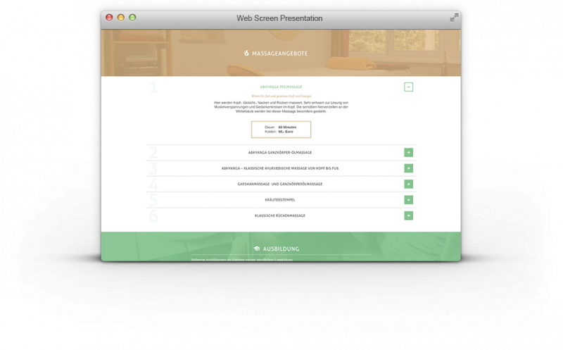Click the Abhyanga Ganzkörper-Ölmassage title
The height and width of the screenshot is (350, 563).
[280, 152]
